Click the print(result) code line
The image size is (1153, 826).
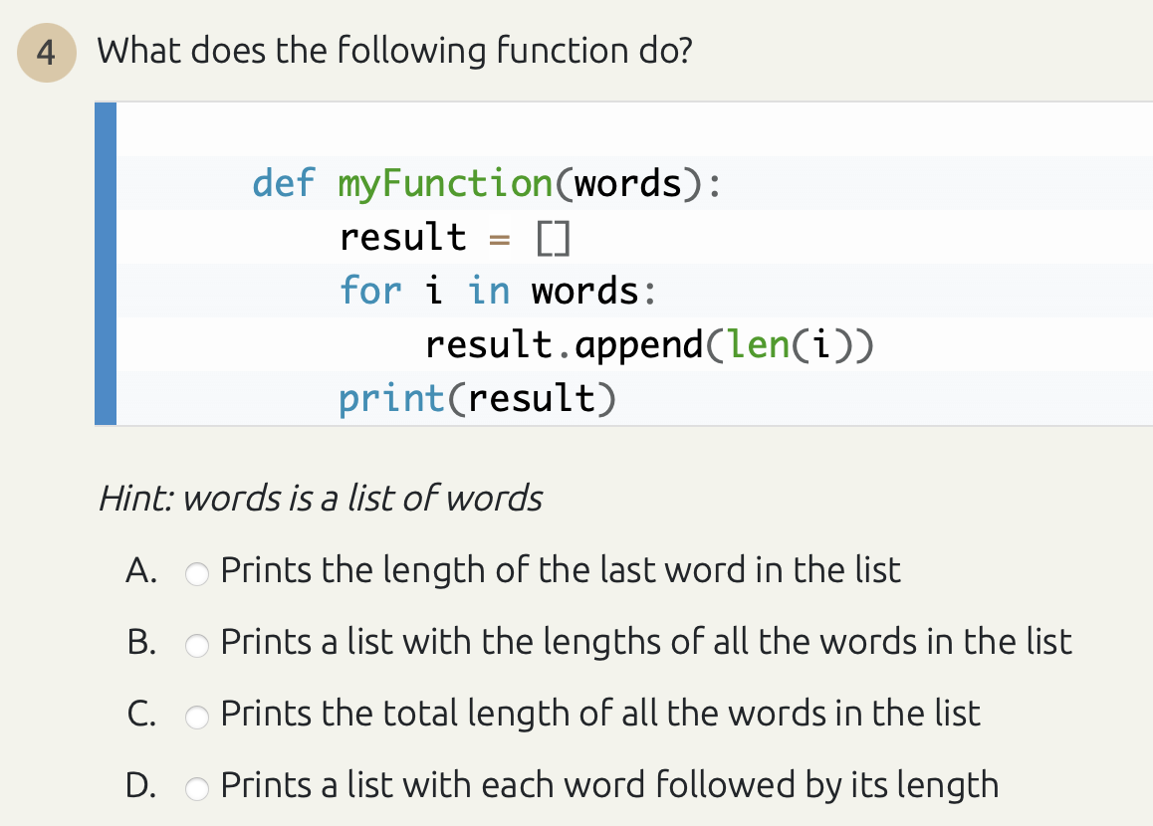coord(477,397)
